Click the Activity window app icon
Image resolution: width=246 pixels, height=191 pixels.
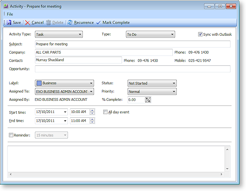6,6
